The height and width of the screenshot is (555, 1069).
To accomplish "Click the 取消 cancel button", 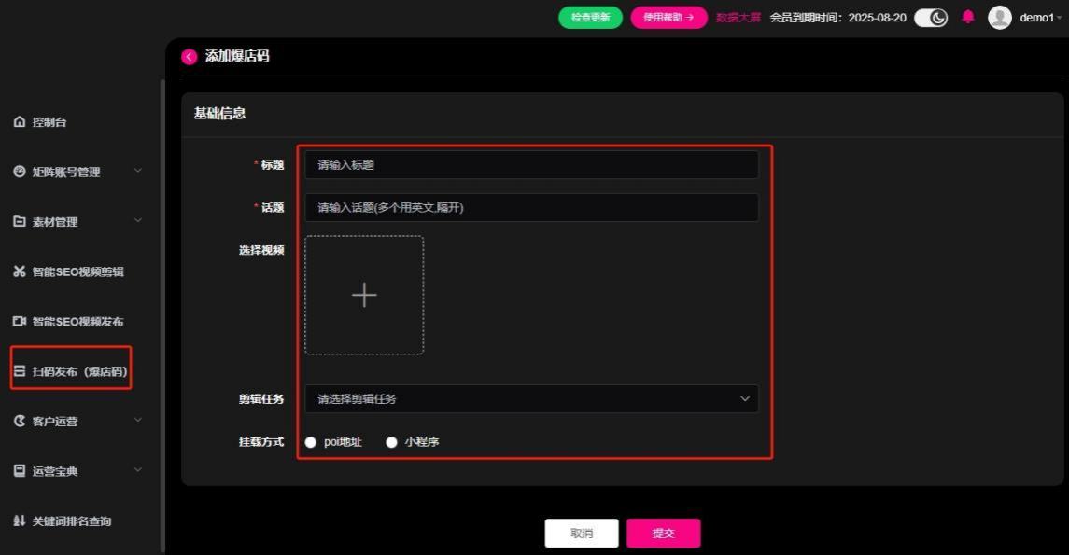I will (x=581, y=533).
